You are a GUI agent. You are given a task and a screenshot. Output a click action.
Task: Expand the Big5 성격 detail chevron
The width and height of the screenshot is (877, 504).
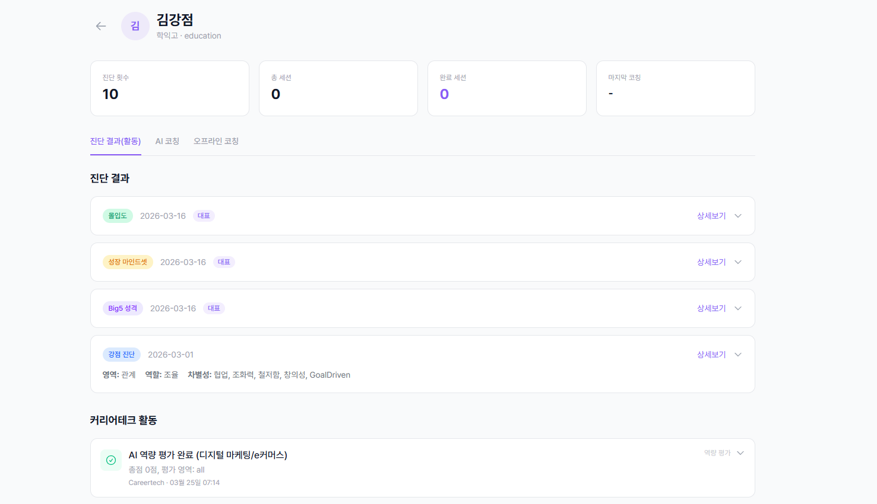pos(738,308)
